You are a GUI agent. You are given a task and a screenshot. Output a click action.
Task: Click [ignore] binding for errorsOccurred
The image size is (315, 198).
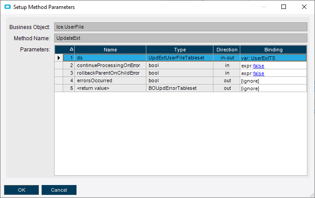273,80
